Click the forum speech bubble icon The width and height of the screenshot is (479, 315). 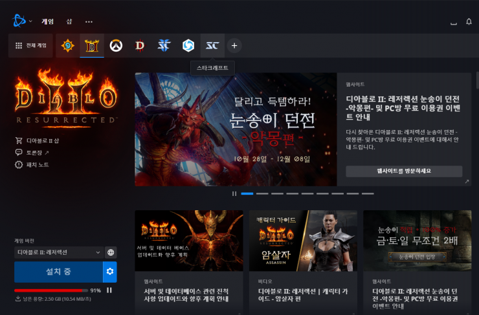coord(19,152)
